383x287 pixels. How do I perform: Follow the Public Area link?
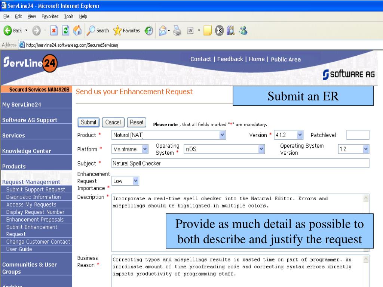point(286,59)
